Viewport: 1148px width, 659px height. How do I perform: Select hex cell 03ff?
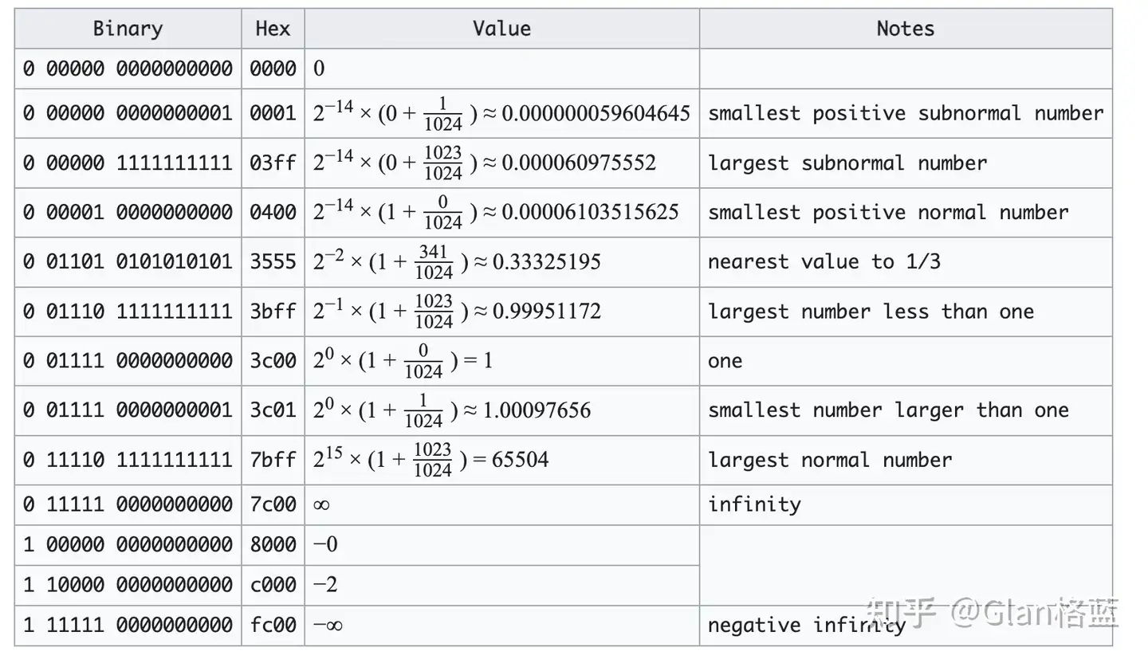click(x=273, y=163)
